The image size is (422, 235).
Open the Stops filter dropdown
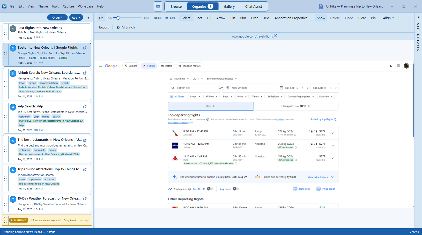point(195,97)
